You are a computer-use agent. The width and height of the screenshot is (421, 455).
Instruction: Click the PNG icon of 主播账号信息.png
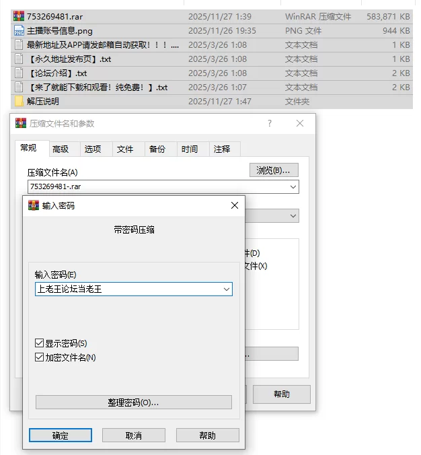tap(19, 30)
